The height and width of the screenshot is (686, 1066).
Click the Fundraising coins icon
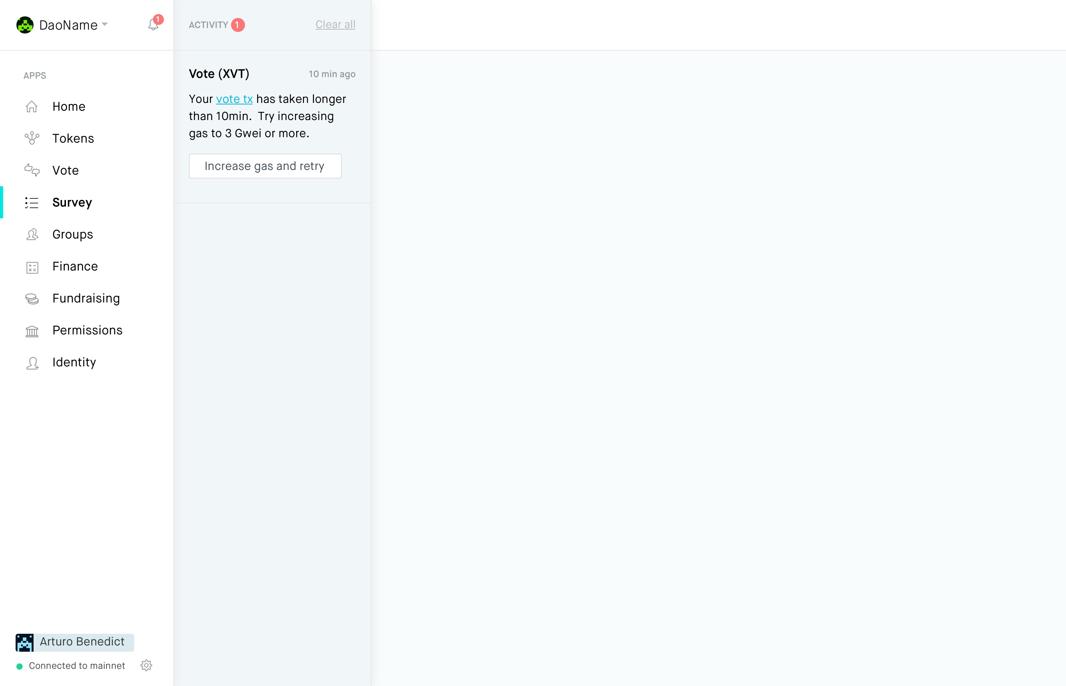(32, 299)
